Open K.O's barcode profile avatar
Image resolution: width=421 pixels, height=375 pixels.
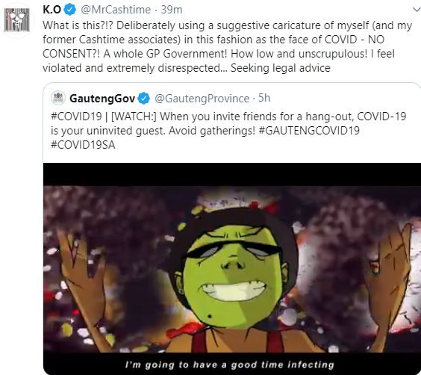tap(16, 19)
